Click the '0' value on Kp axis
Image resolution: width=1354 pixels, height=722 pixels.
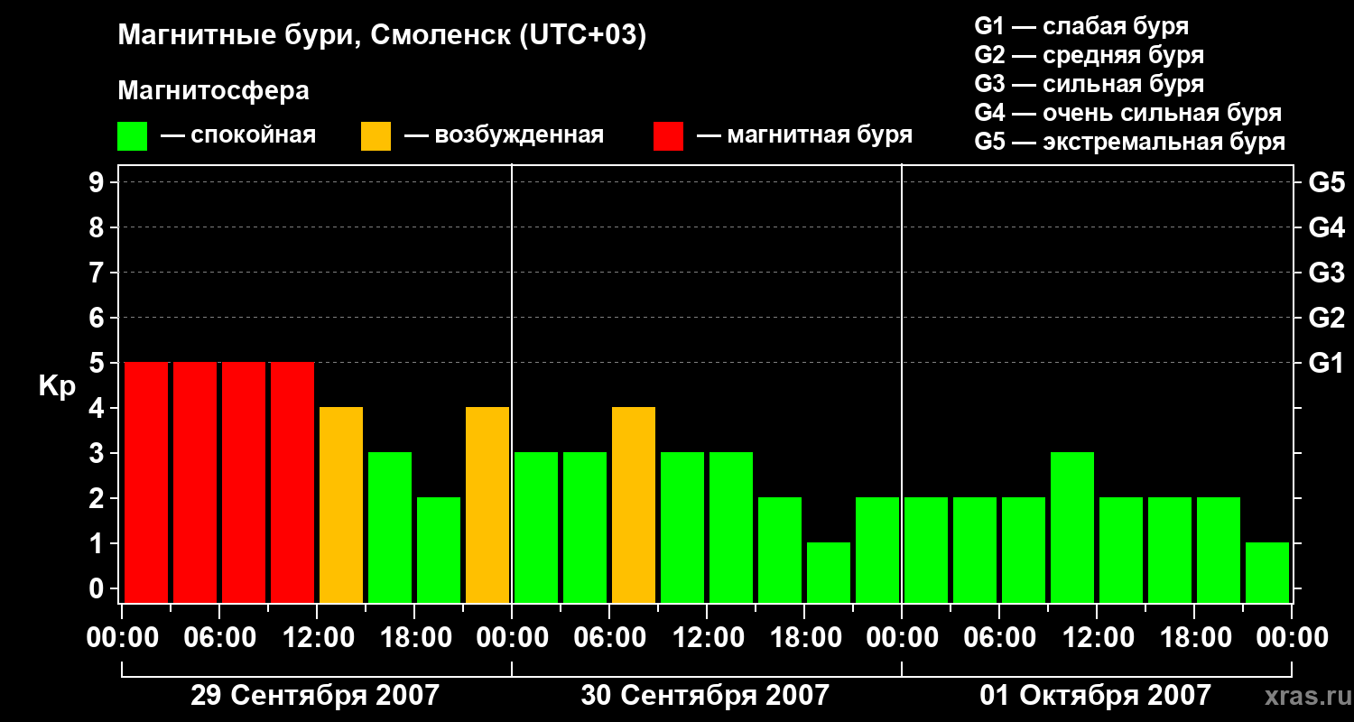click(x=98, y=589)
